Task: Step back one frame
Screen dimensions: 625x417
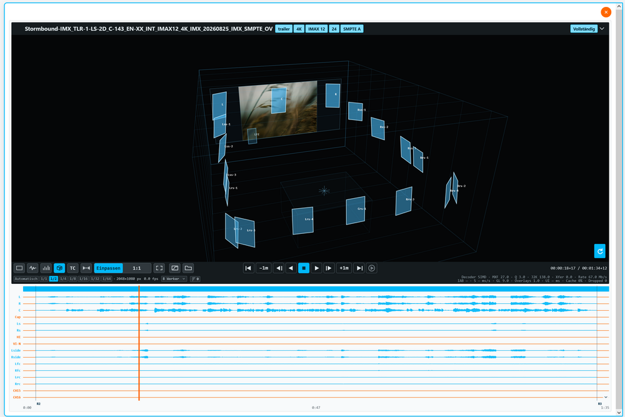Action: (x=279, y=268)
